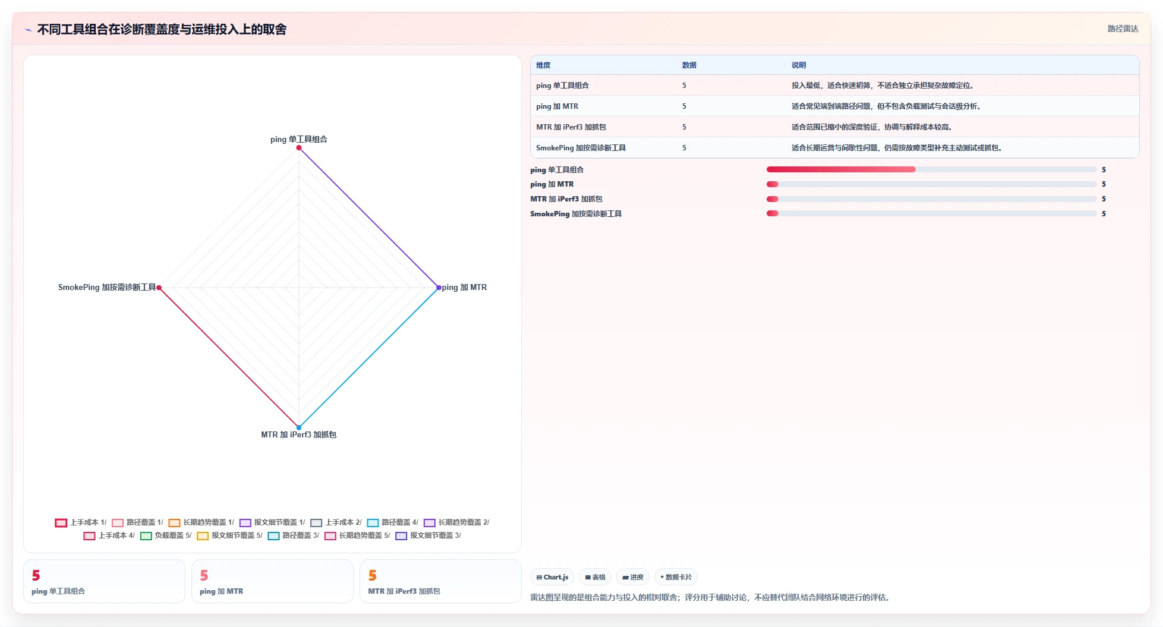Open the ping 加 MTR stat card
Image resolution: width=1163 pixels, height=627 pixels.
pyautogui.click(x=272, y=581)
